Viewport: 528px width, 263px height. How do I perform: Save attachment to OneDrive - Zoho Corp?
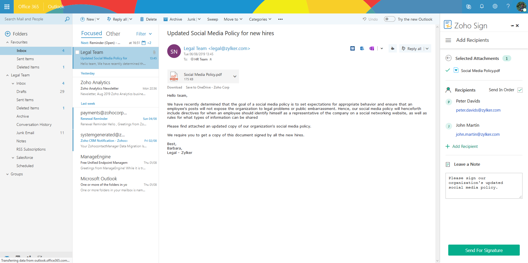pyautogui.click(x=208, y=87)
